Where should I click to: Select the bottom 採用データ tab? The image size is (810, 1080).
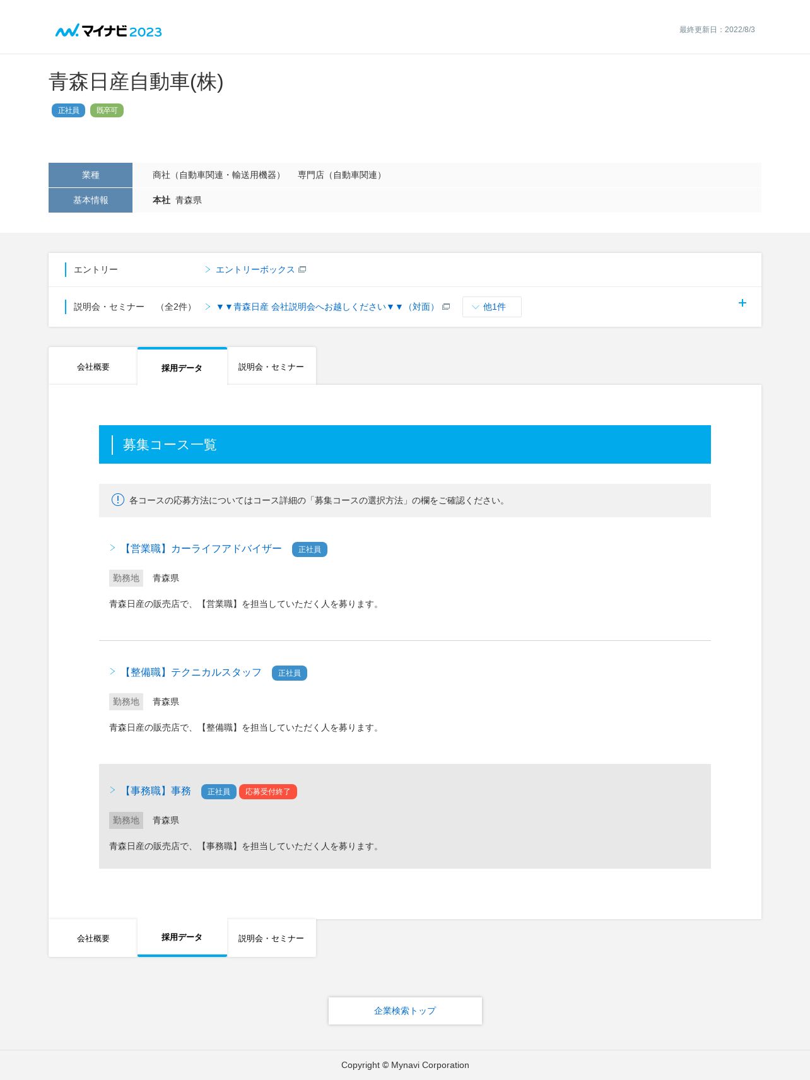click(182, 937)
